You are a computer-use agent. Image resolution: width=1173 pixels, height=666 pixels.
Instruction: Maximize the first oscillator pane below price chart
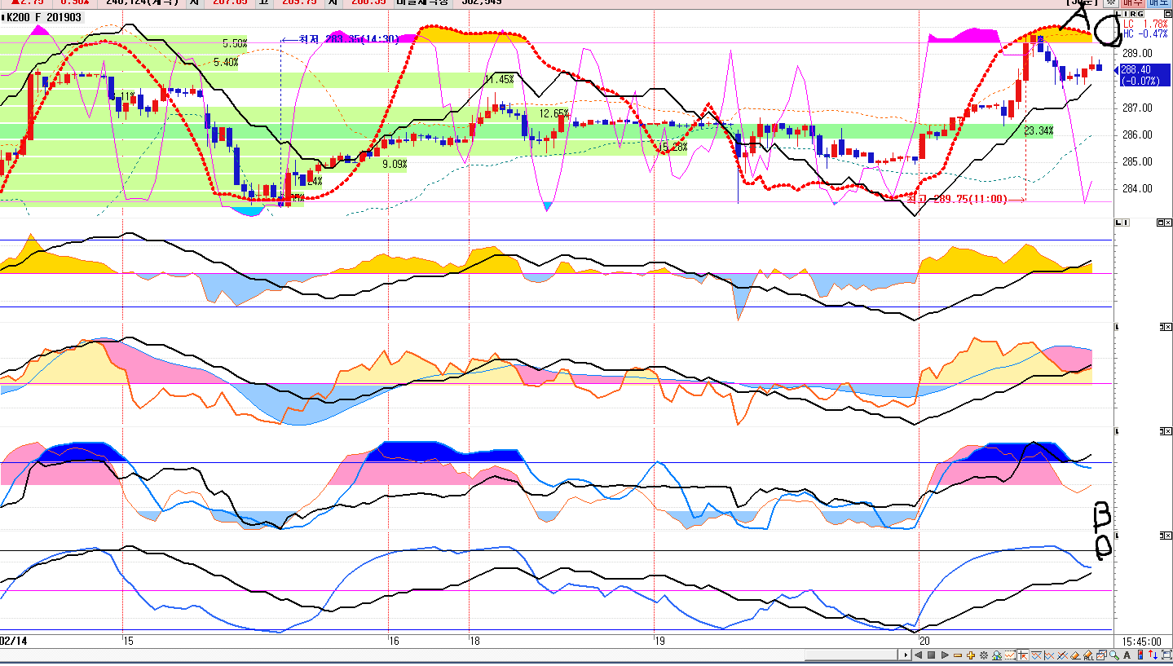point(1160,223)
